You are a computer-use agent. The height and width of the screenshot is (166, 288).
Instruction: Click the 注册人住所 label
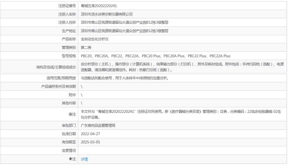[67, 22]
